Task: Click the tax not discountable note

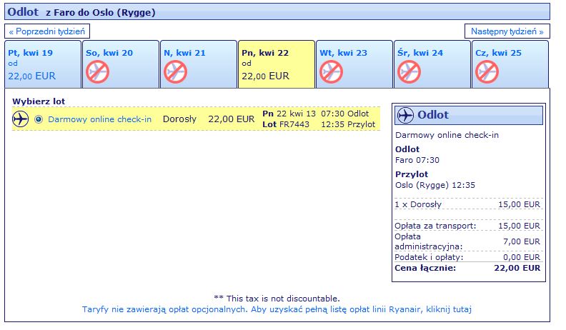Action: point(277,299)
